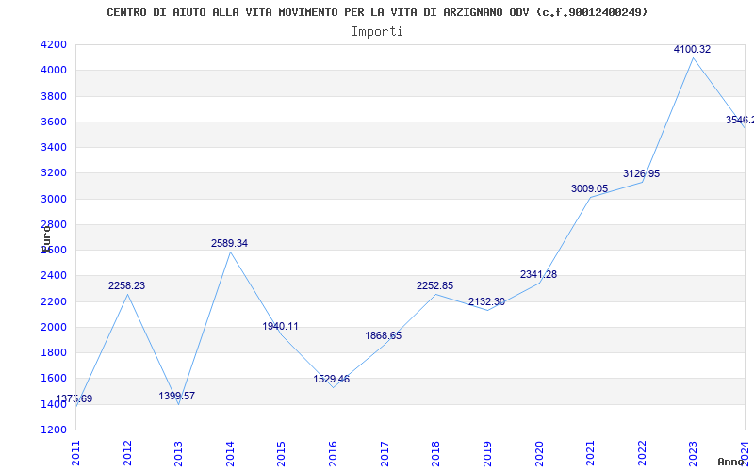Click the y-axis value 3000
The height and width of the screenshot is (471, 754).
pos(54,199)
